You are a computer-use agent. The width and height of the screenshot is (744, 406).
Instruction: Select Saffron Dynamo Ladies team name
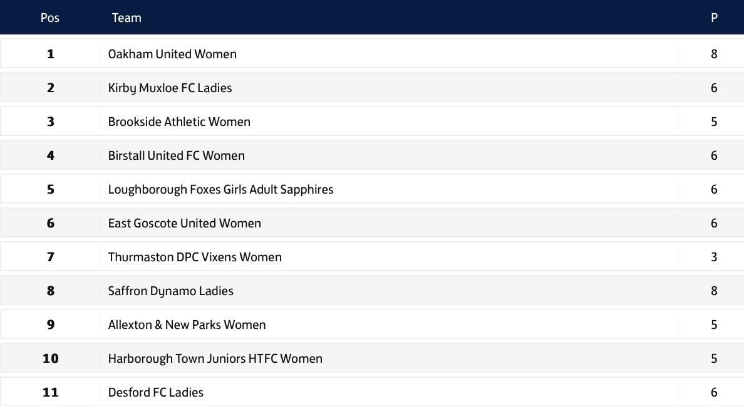pos(171,291)
